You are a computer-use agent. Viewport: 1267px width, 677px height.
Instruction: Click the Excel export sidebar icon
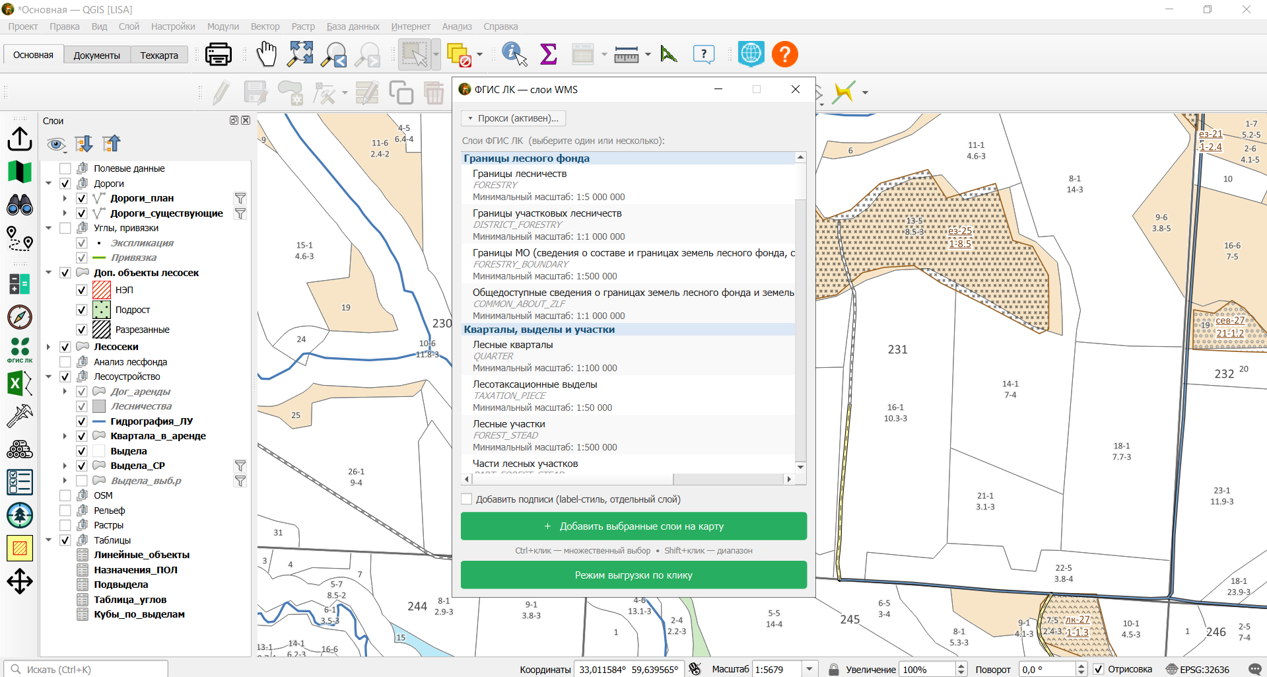[x=20, y=384]
